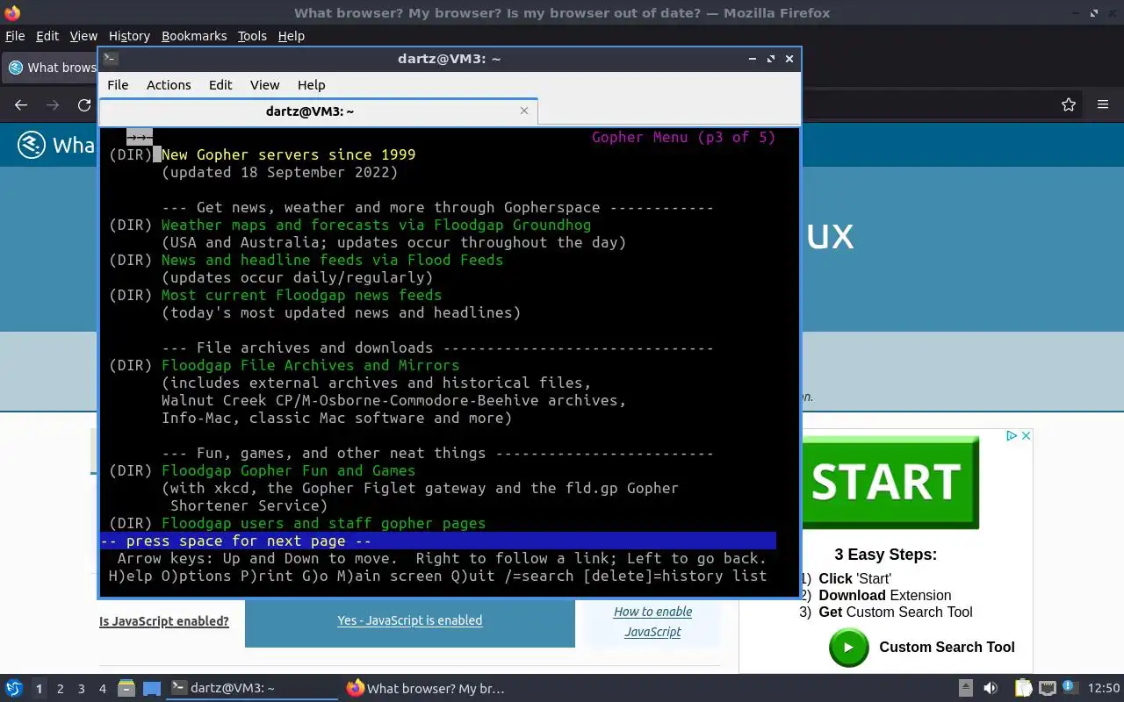Click the 12:50 clock in the taskbar
Screen dimensions: 1124x702
(1104, 688)
